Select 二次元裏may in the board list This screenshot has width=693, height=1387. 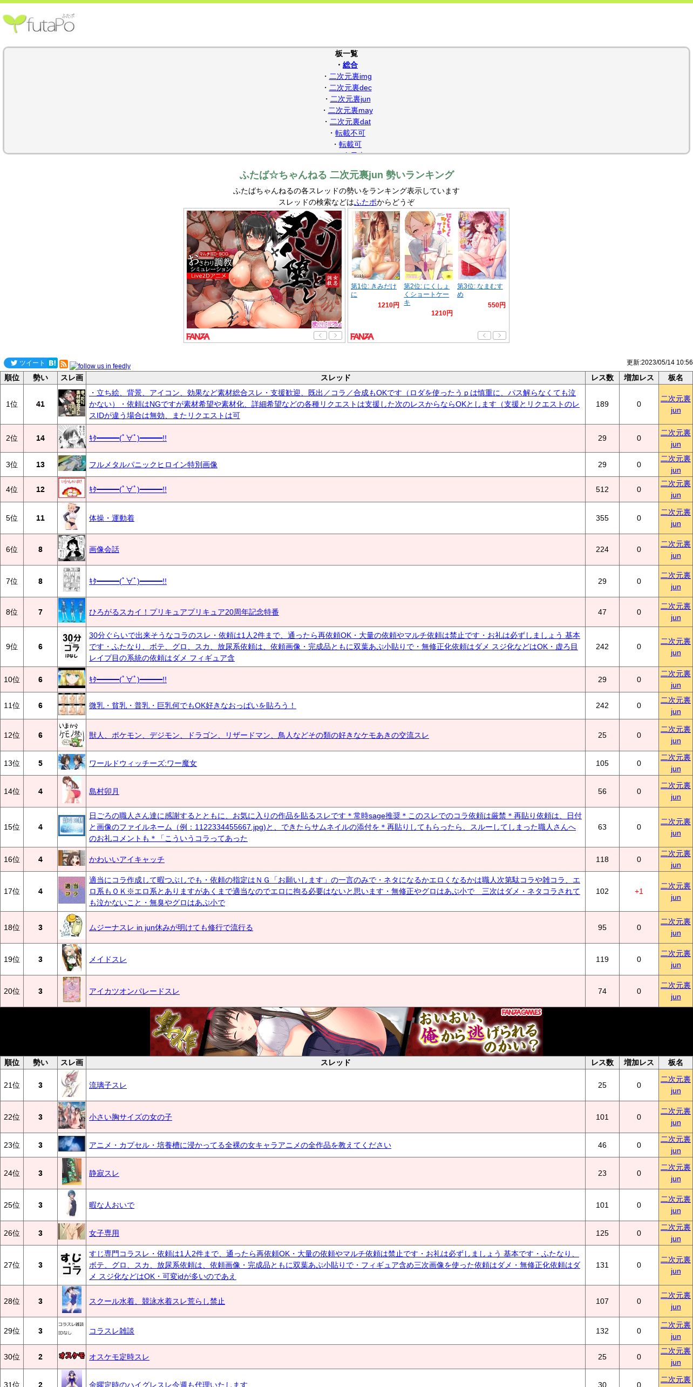point(350,110)
